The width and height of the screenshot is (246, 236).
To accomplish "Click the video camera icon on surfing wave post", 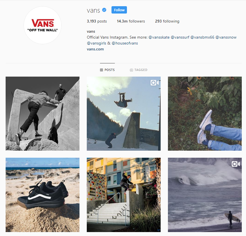I will coord(236,164).
